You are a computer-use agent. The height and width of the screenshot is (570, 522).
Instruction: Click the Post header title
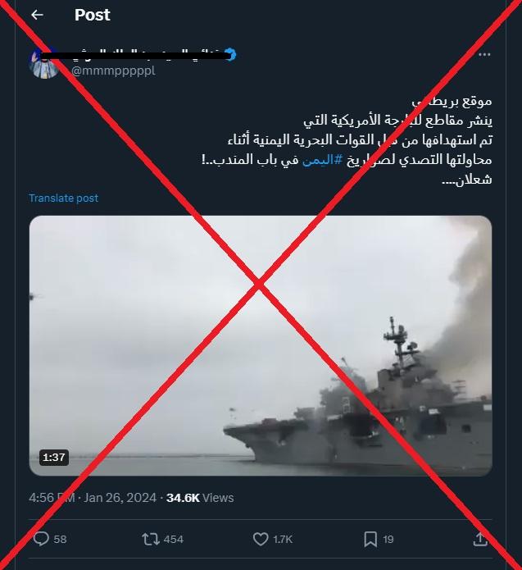[x=93, y=15]
